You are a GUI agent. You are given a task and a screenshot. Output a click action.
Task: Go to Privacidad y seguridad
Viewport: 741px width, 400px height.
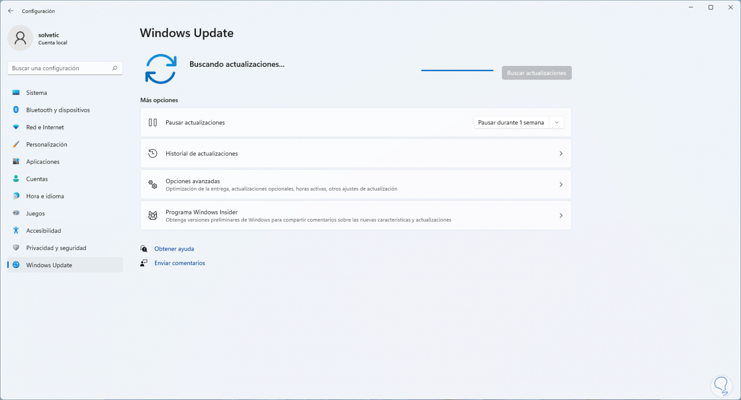65,248
